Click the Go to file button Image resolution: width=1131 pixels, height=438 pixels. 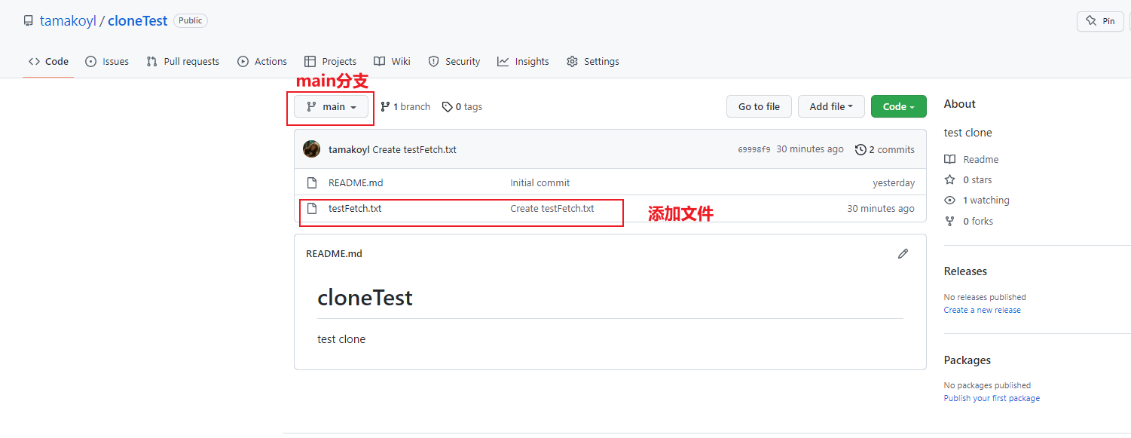759,107
